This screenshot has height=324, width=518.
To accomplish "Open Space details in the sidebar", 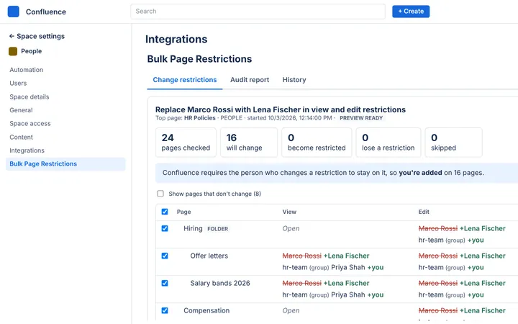I will (x=29, y=97).
